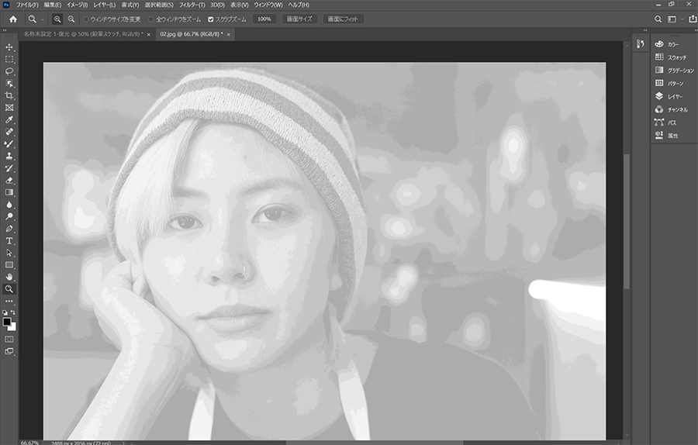Uncheck スクラブズーム checkbox

tap(211, 19)
